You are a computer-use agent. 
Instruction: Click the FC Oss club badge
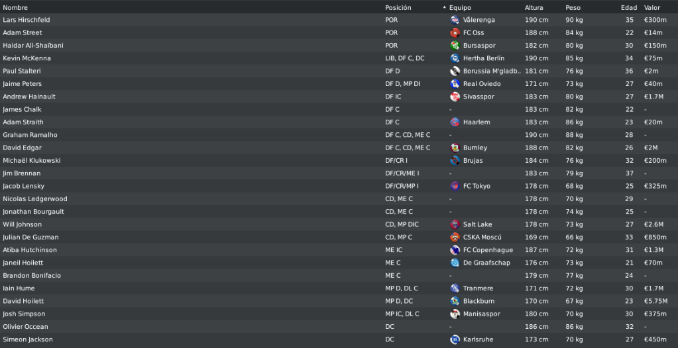coord(455,33)
